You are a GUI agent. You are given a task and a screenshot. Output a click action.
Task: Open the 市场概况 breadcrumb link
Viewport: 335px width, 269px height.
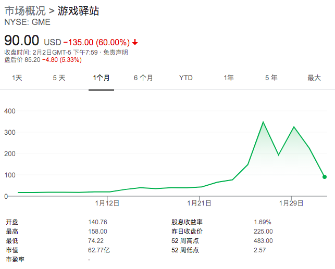pos(25,11)
